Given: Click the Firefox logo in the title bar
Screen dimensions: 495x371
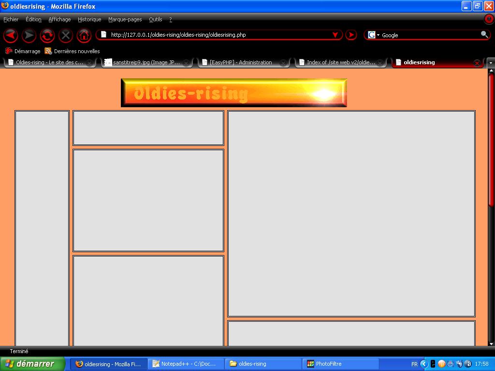Looking at the screenshot, I should 5,6.
